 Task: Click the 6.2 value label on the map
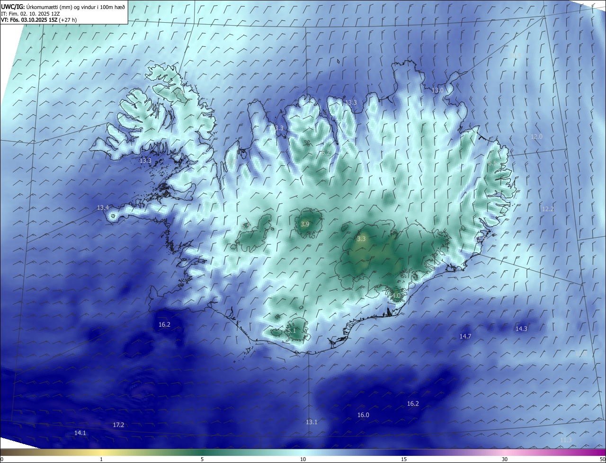point(326,152)
